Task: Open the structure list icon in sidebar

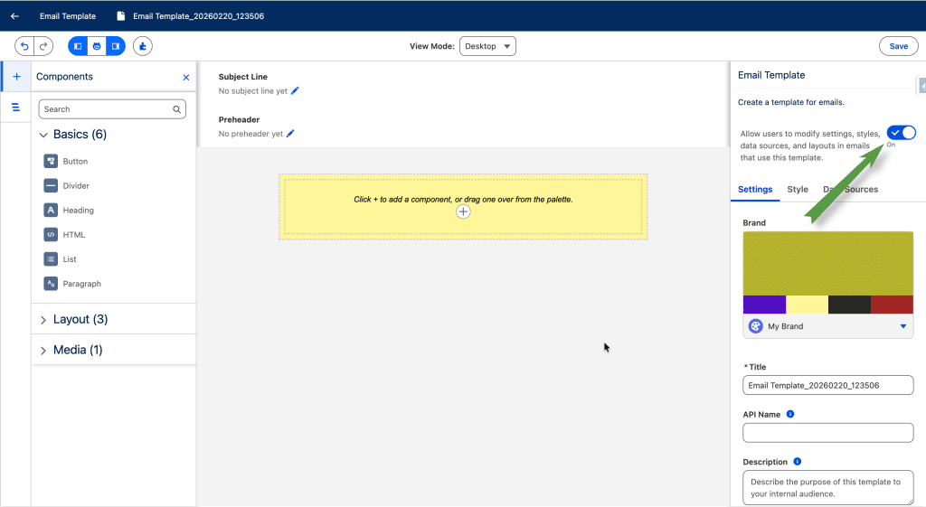Action: [16, 108]
